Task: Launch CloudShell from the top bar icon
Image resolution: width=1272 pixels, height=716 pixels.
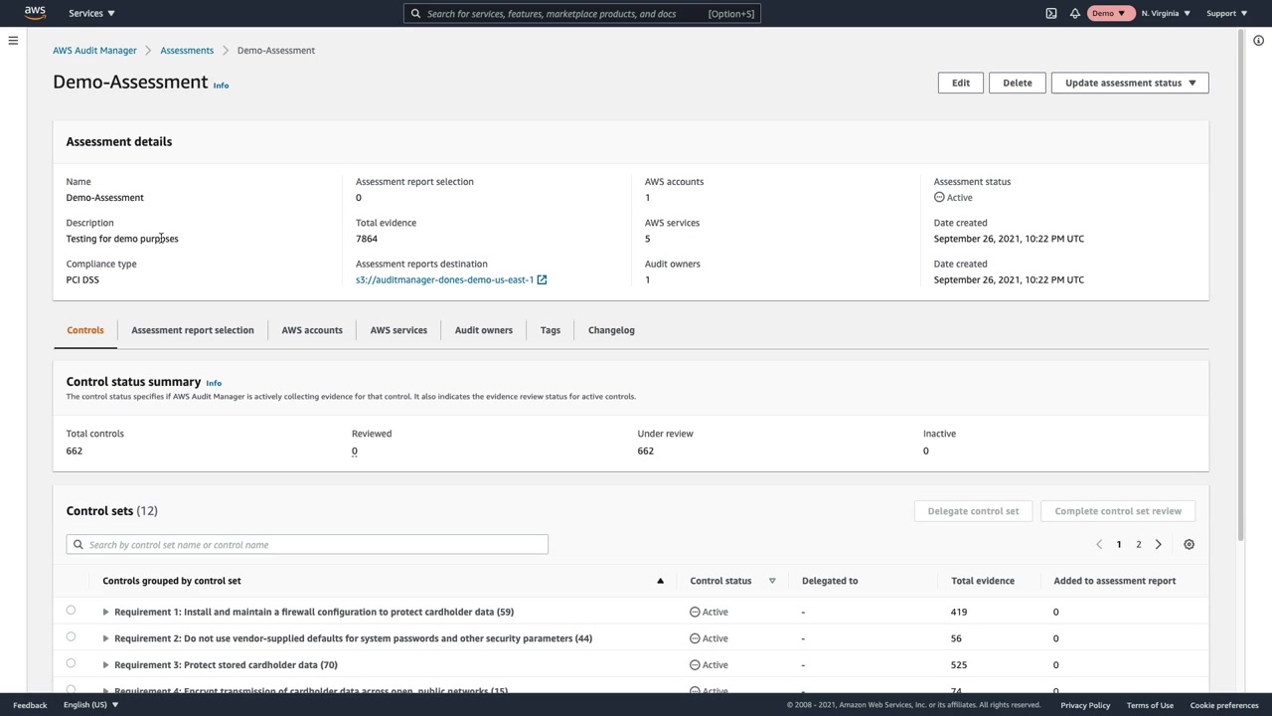Action: (1051, 13)
